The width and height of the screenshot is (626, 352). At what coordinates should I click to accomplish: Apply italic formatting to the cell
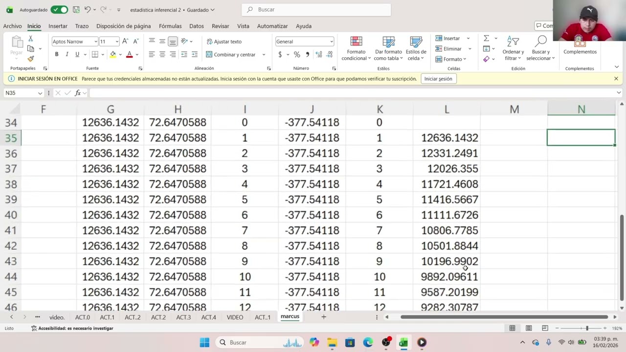point(67,54)
